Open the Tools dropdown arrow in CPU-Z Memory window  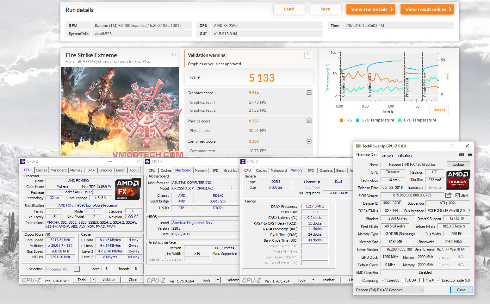pyautogui.click(x=313, y=280)
